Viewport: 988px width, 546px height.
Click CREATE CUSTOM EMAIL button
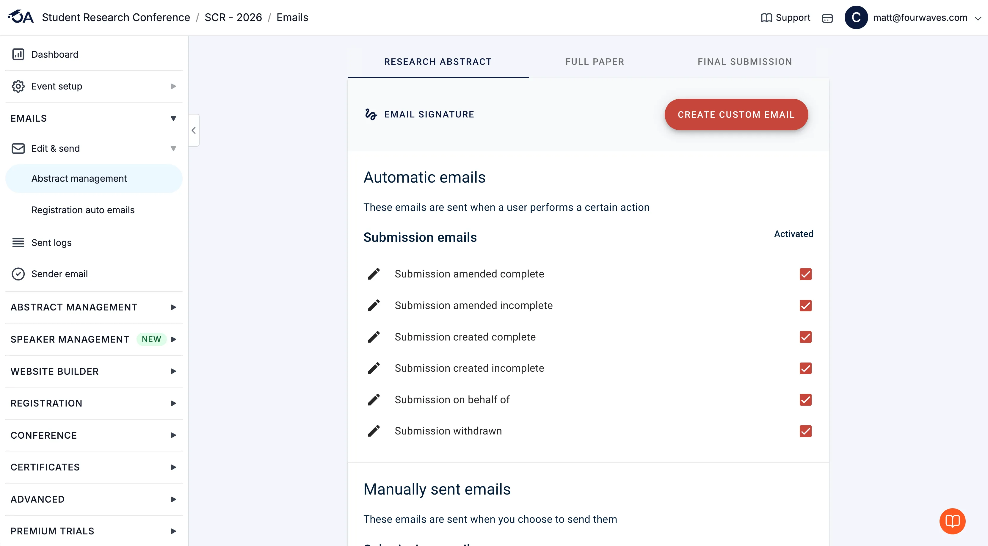pos(736,115)
